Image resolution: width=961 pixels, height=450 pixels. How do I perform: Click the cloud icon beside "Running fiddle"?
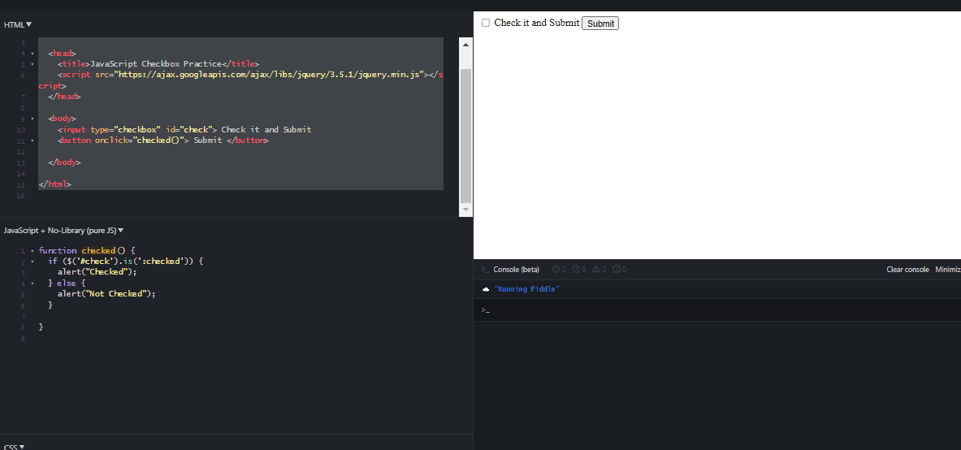coord(485,289)
